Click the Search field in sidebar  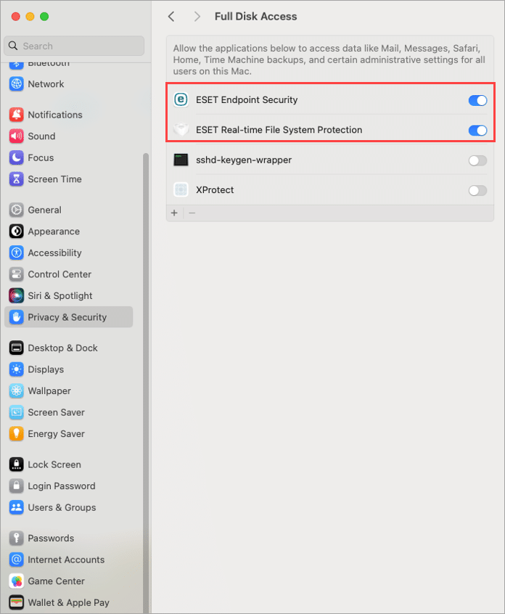coord(74,46)
